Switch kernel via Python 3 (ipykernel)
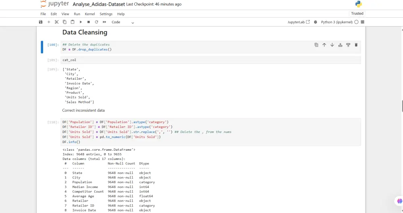 click(x=337, y=22)
